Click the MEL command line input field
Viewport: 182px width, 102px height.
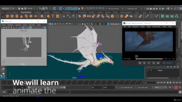[x=39, y=92]
